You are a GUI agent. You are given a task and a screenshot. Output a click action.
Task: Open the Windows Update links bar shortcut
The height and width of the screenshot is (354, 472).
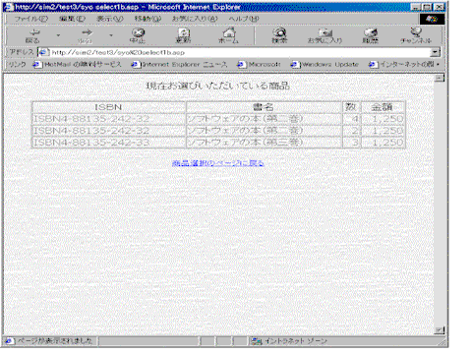324,65
